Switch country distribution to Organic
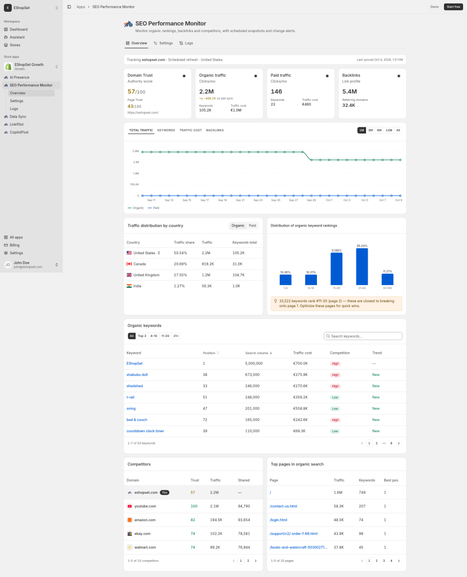 pyautogui.click(x=238, y=225)
